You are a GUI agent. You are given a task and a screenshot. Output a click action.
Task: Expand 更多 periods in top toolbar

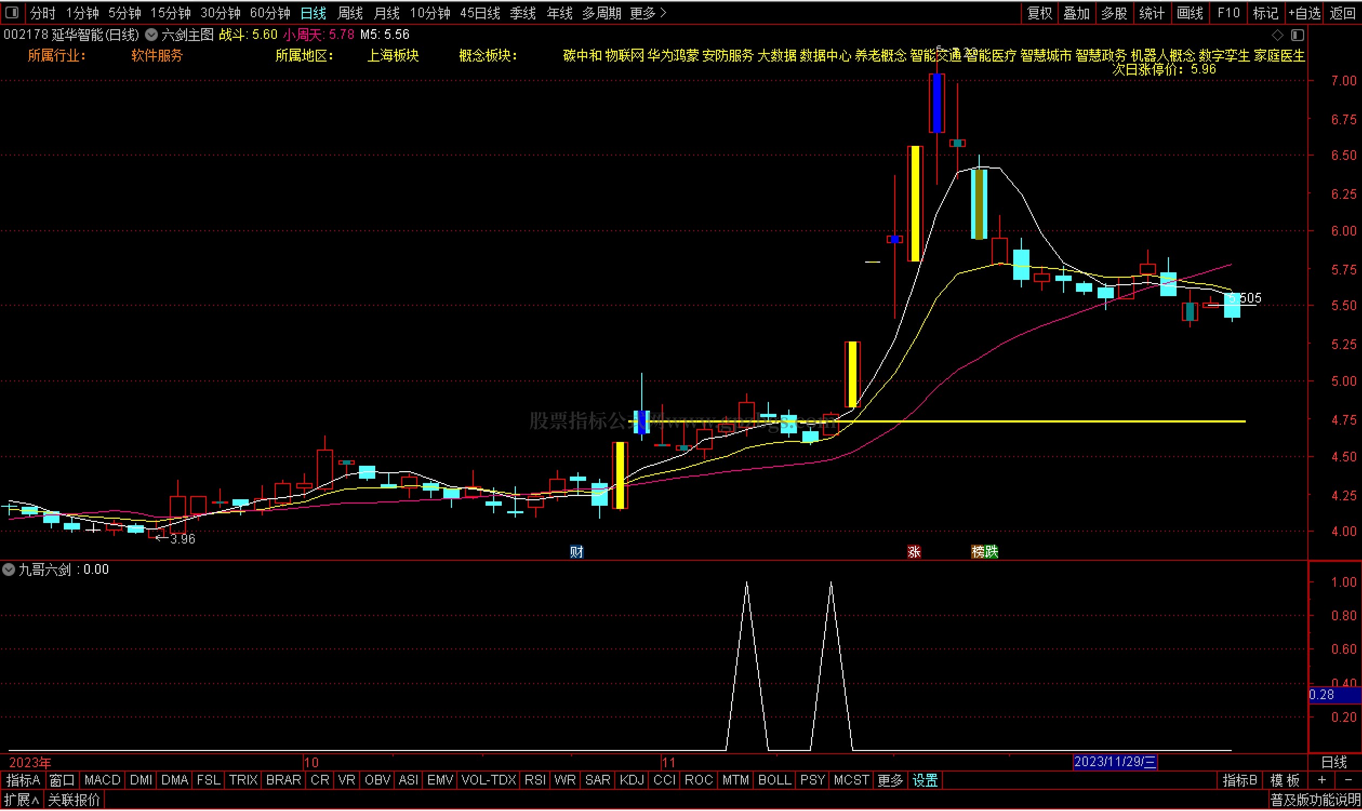pyautogui.click(x=648, y=12)
